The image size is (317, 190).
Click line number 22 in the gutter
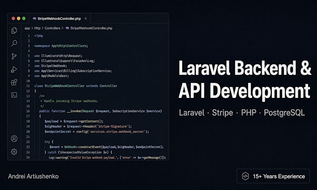[28, 142]
